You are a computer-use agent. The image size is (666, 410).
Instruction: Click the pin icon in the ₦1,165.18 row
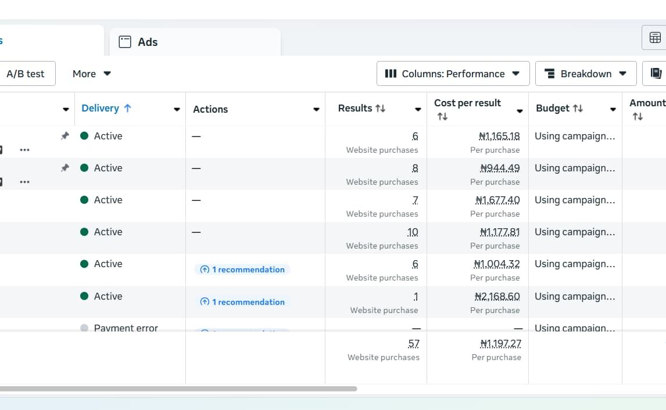[65, 136]
